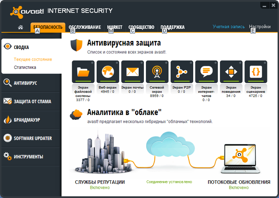Open the chat shield speech-bubble icon

[x=206, y=72]
